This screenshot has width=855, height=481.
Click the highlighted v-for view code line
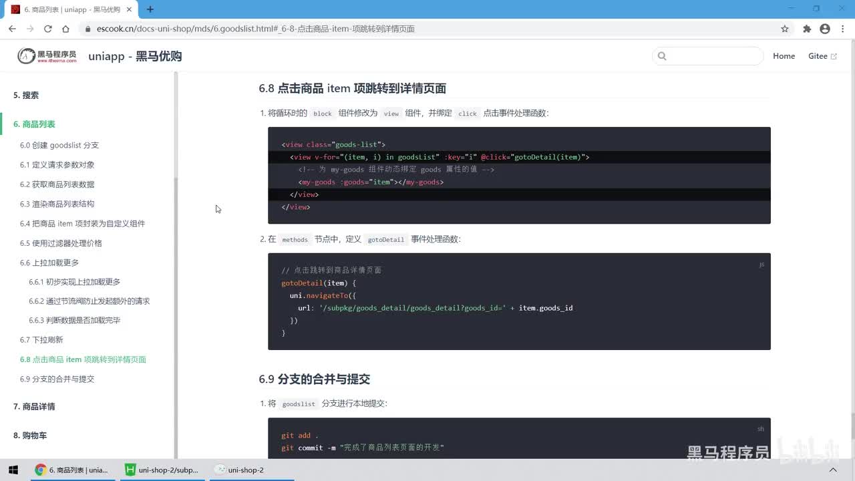tap(440, 157)
